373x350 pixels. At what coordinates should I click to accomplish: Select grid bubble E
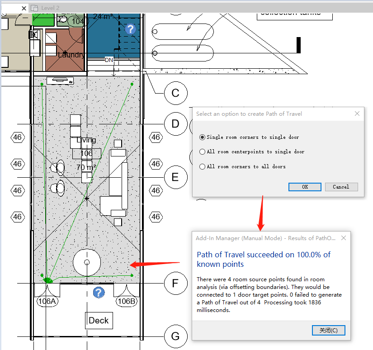(x=175, y=177)
